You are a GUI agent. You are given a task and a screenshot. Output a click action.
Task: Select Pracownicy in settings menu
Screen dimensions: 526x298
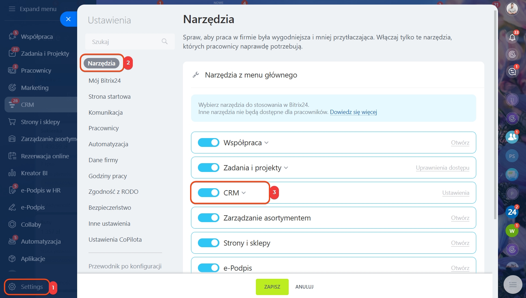coord(104,128)
